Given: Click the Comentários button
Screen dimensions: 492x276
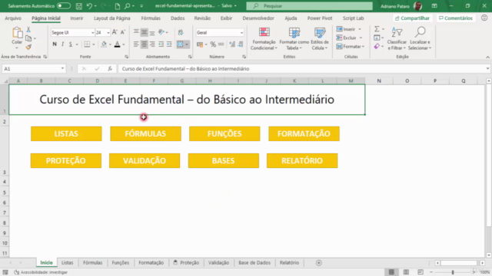Looking at the screenshot, I should point(456,18).
